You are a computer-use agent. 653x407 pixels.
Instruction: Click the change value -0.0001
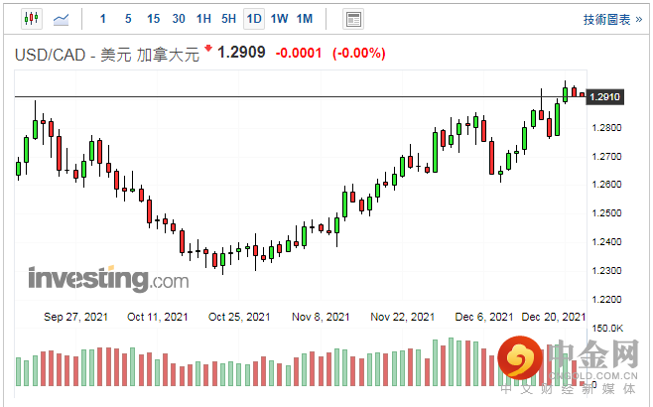point(299,54)
